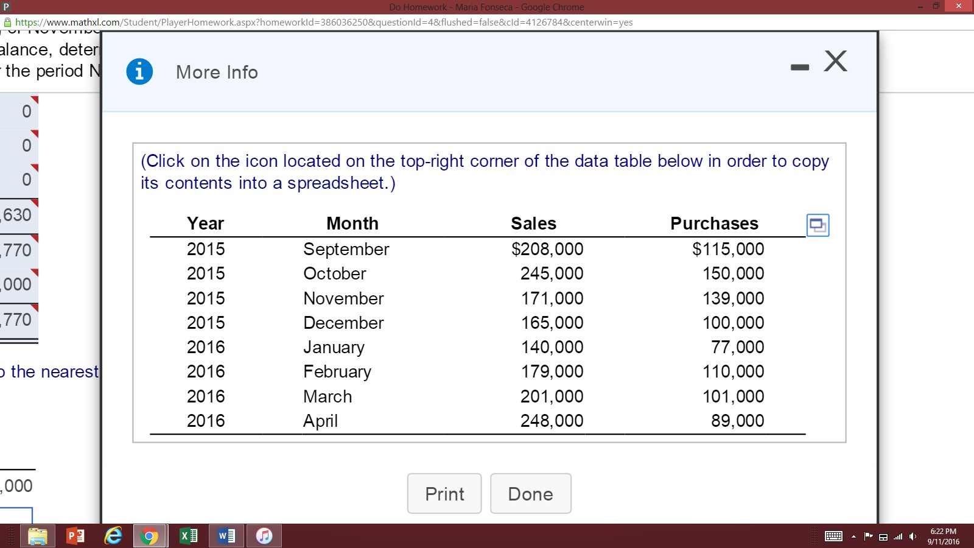Copy the data table into a spreadsheet
The height and width of the screenshot is (548, 974).
(x=818, y=225)
